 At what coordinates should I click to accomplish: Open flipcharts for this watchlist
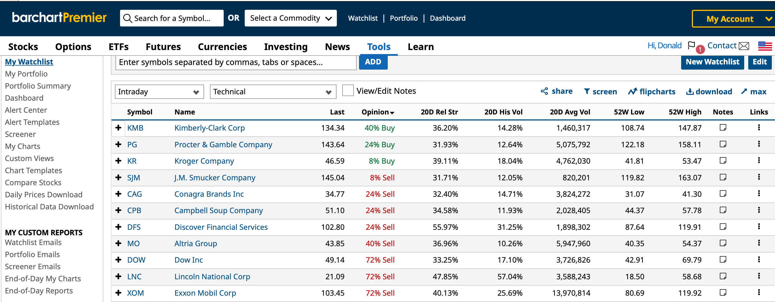pos(652,92)
